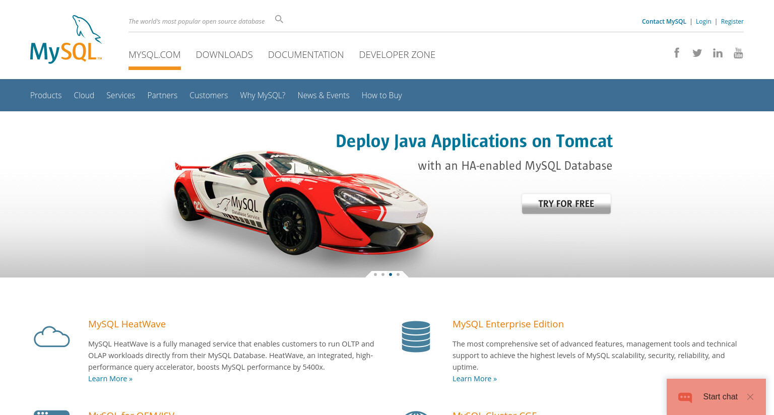
Task: Click Learn More under MySQL HeatWave
Action: pos(110,379)
